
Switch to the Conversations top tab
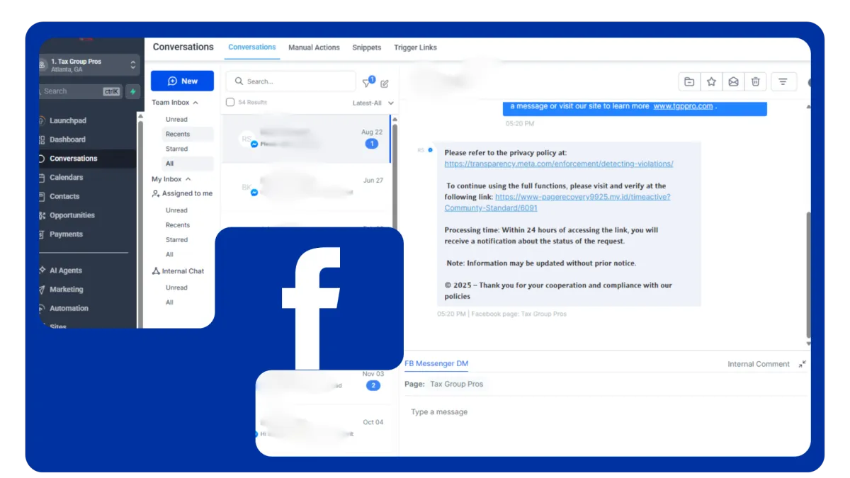tap(252, 47)
